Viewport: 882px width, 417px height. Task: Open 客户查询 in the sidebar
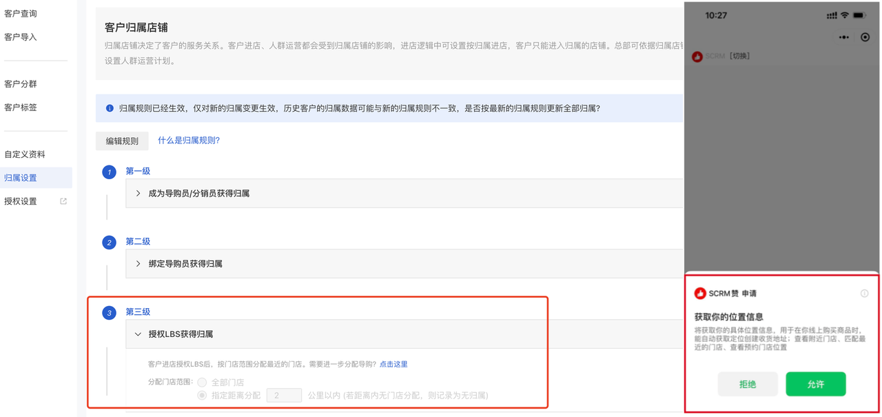point(21,14)
